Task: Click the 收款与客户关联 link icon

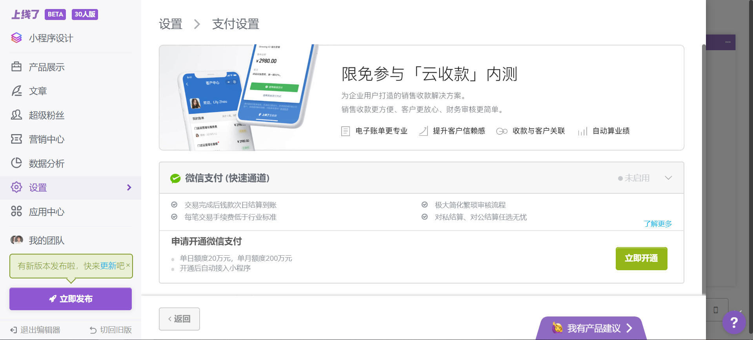Action: tap(502, 131)
